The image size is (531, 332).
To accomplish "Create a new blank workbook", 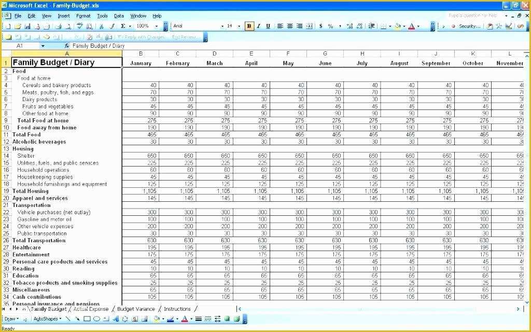I will pos(8,26).
